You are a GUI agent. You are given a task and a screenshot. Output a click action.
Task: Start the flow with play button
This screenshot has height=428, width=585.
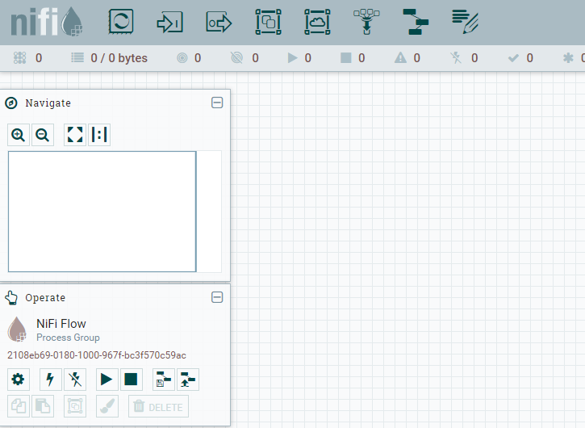pyautogui.click(x=107, y=379)
